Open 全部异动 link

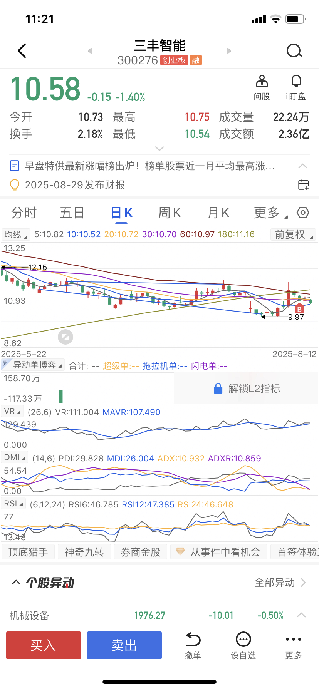coord(280,583)
